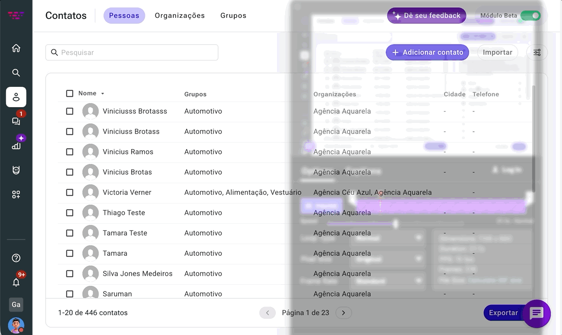Check the box for Saruman
This screenshot has height=335, width=562.
pyautogui.click(x=70, y=294)
